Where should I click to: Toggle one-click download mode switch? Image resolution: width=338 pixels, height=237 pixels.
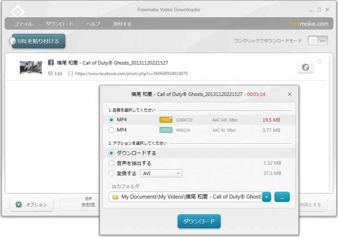point(318,41)
